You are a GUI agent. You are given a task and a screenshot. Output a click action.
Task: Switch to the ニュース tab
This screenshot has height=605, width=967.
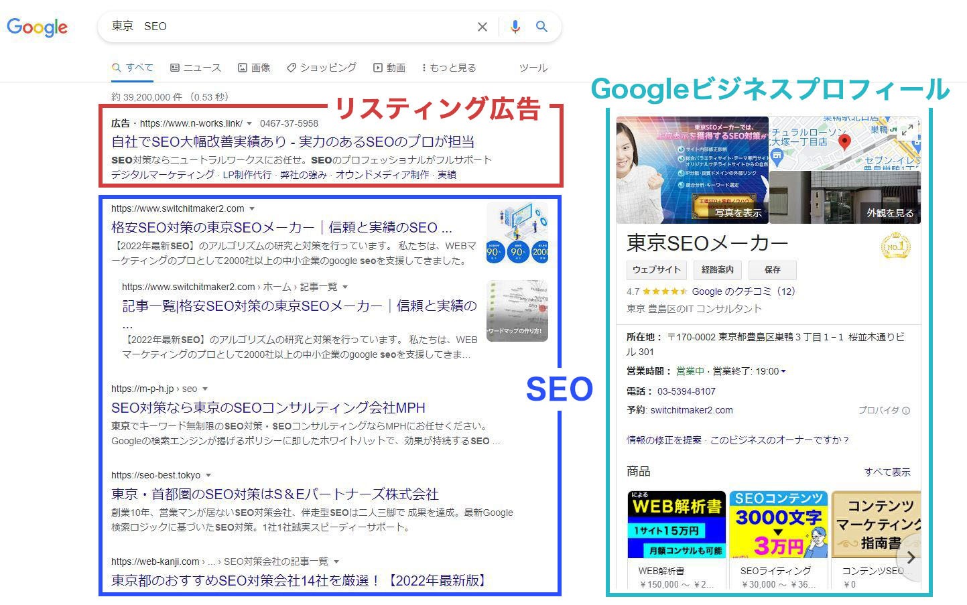[196, 68]
